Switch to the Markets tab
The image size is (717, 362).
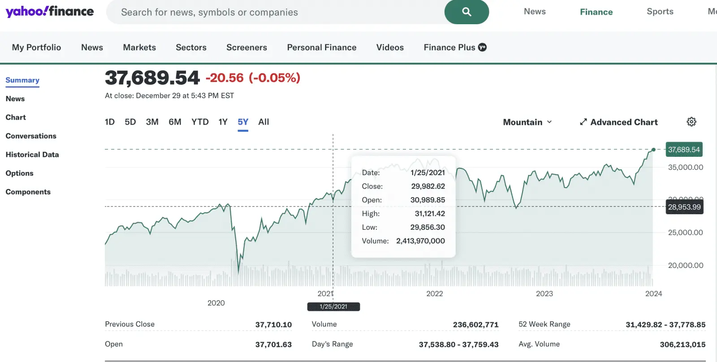[139, 47]
